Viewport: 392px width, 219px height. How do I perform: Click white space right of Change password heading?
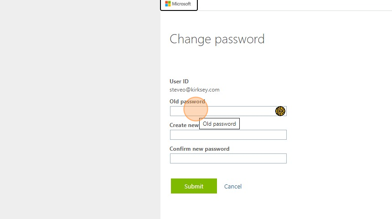tap(328, 39)
